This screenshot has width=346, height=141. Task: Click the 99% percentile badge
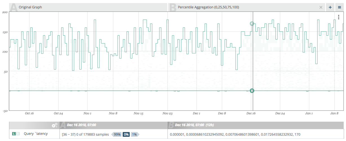[x=117, y=135]
